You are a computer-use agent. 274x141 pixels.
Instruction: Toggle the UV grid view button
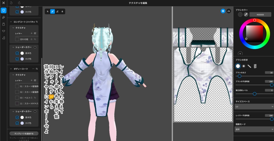[223, 11]
